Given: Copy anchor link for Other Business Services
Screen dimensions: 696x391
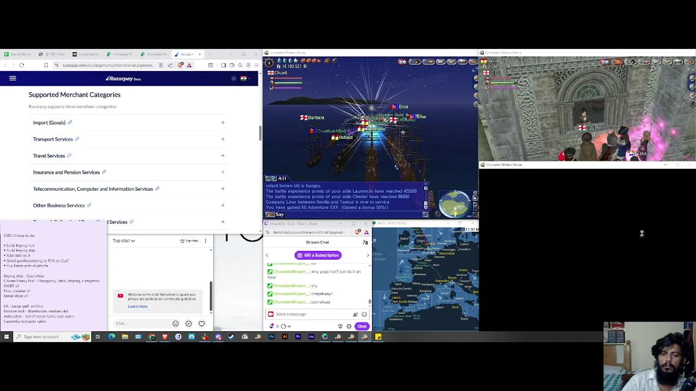Looking at the screenshot, I should point(89,205).
